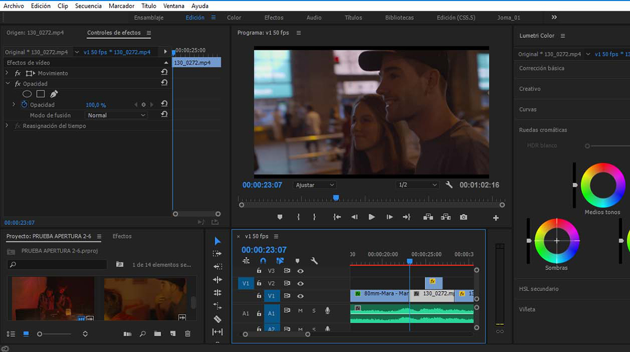630x352 pixels.
Task: Switch to the Color workspace tab
Action: coord(234,17)
